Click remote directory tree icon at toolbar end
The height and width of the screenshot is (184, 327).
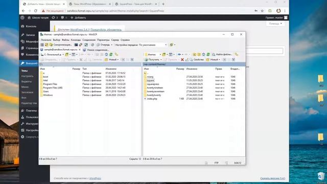pos(237,55)
